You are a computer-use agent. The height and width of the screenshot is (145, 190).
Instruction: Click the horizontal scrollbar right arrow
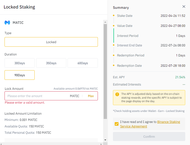[101, 144]
